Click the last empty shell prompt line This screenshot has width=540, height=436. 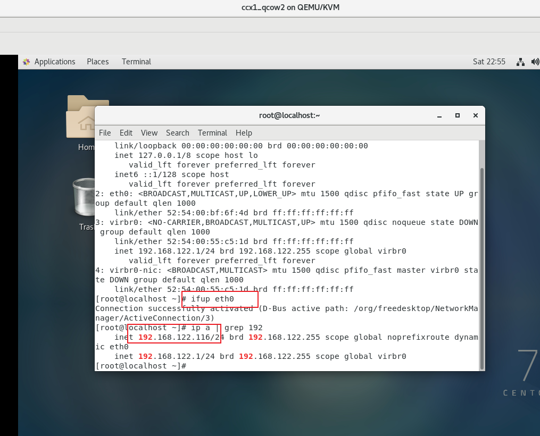(141, 366)
